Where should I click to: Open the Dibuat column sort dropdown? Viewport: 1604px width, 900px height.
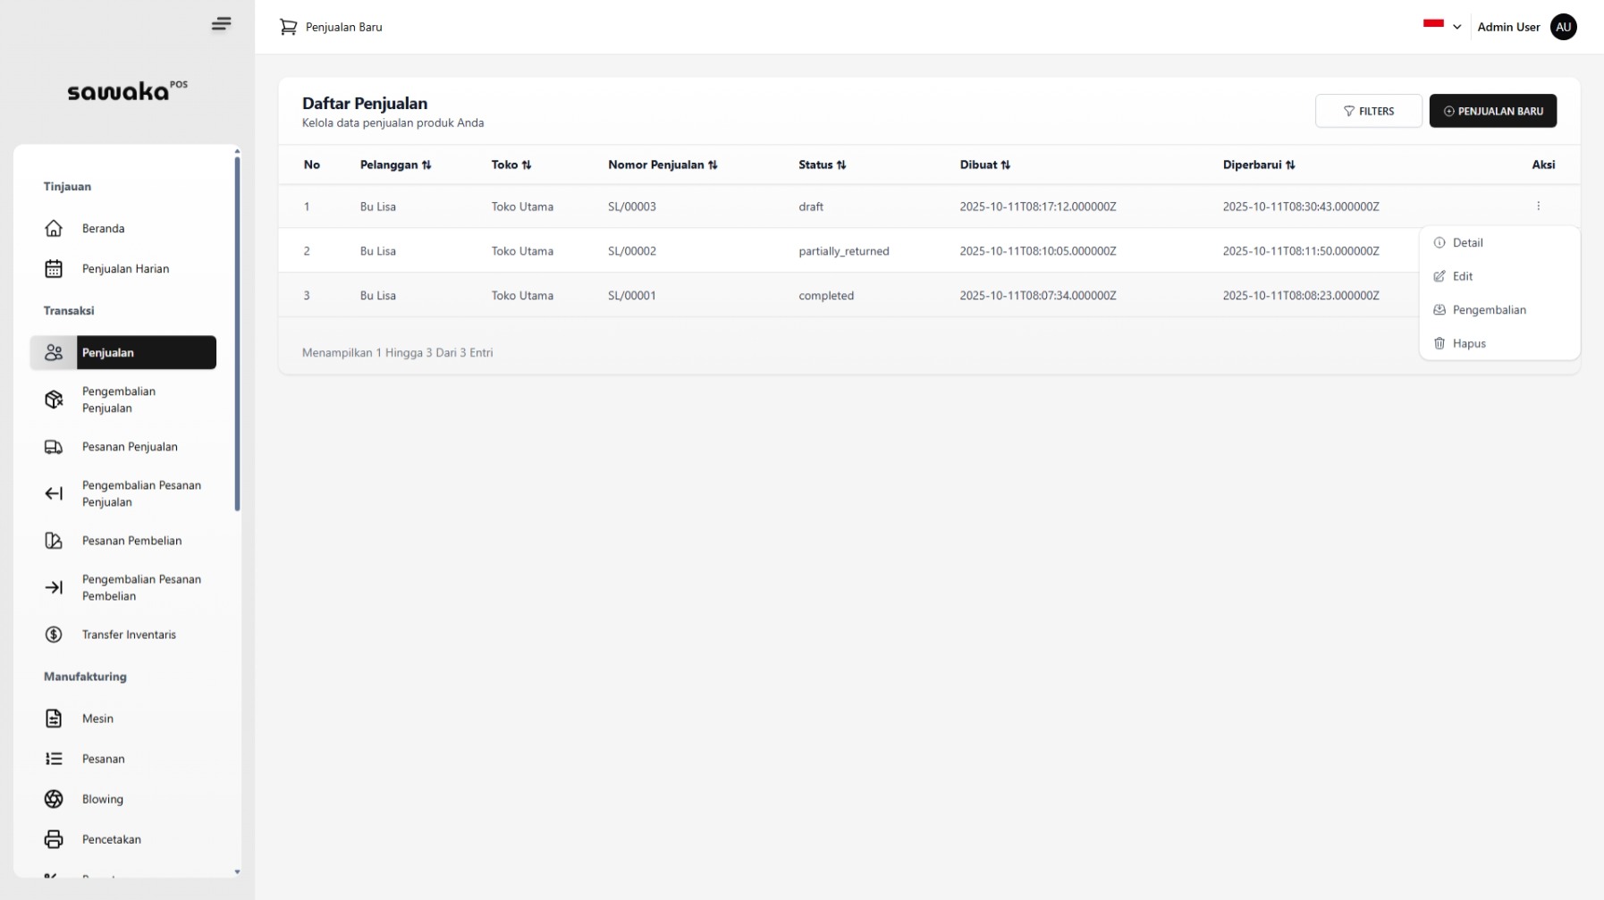point(1007,164)
